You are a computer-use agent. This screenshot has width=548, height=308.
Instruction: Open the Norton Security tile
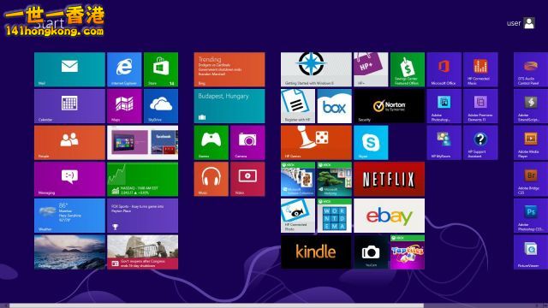(389, 106)
